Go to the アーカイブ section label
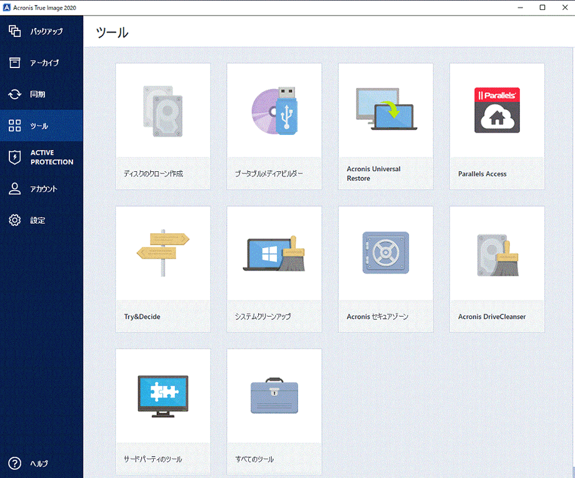The height and width of the screenshot is (478, 575). (x=45, y=63)
